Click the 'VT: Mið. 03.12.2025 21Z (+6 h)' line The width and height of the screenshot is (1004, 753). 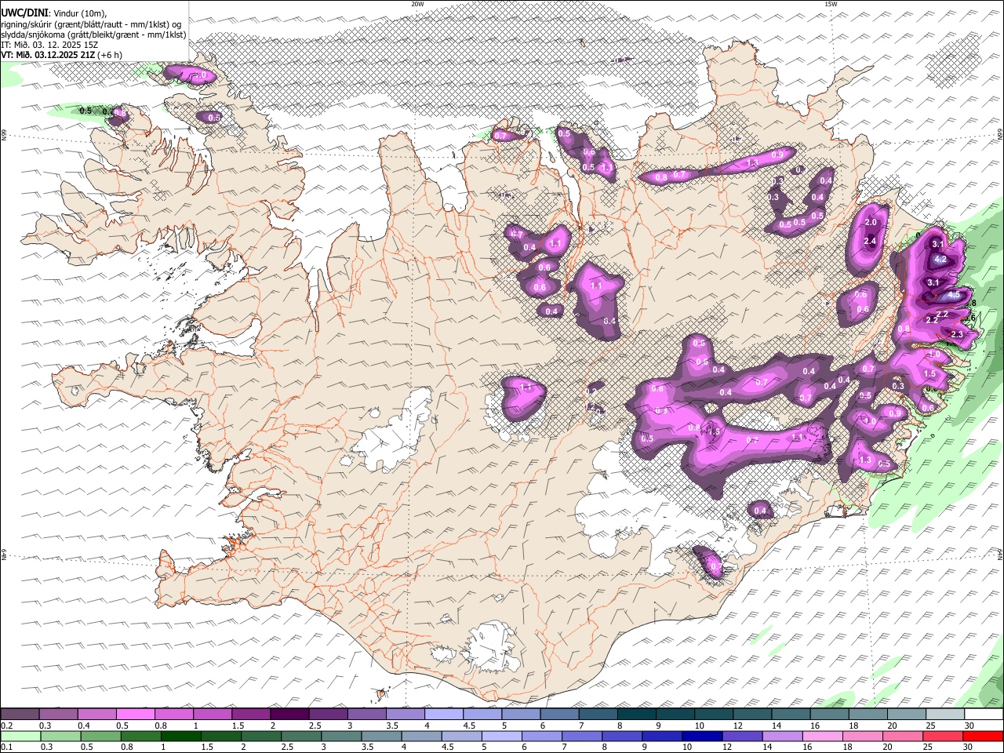coord(61,55)
